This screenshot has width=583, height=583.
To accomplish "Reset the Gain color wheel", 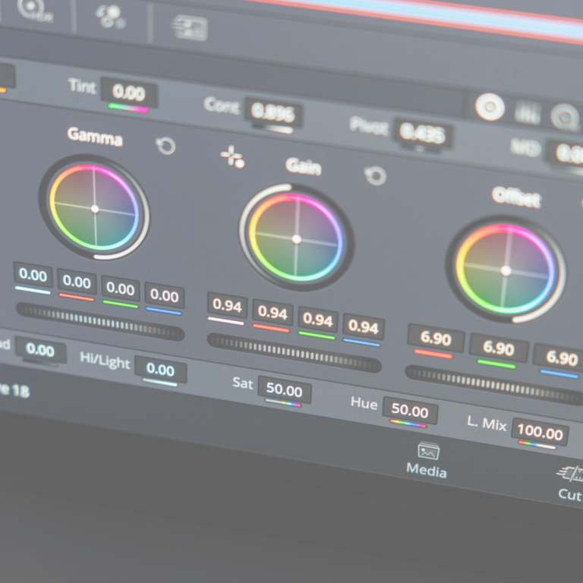I will click(x=375, y=176).
